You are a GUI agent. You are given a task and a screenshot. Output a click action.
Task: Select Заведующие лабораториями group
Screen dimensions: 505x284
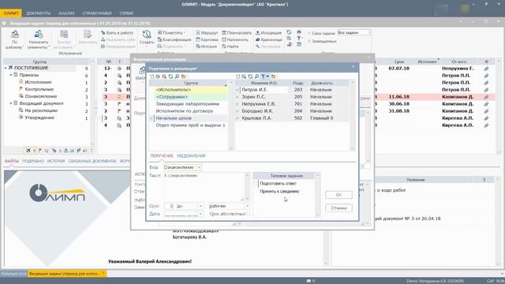click(188, 103)
